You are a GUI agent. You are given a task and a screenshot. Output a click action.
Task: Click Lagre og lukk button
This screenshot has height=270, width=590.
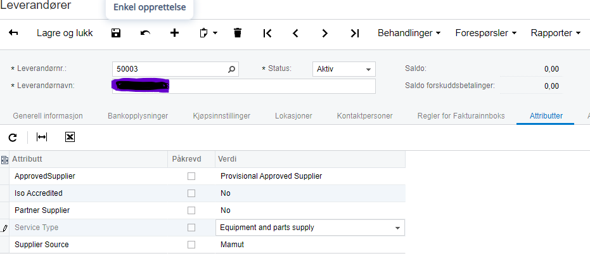65,33
